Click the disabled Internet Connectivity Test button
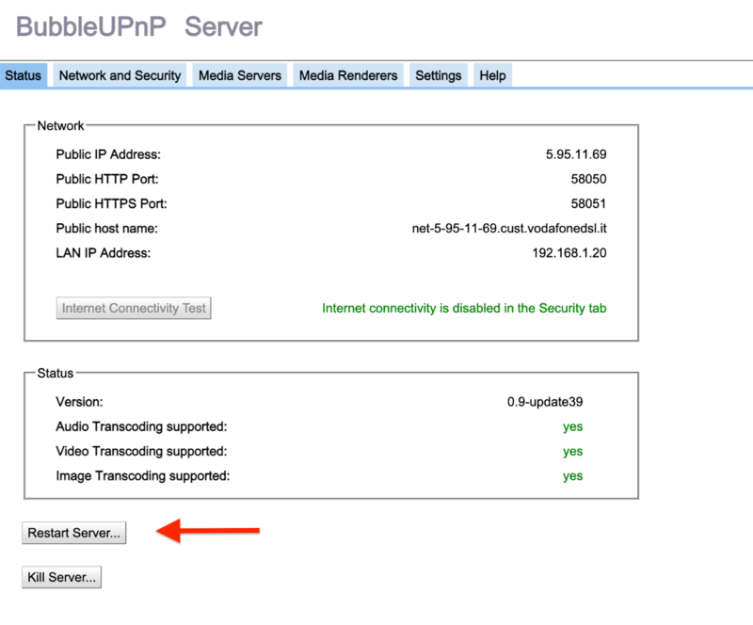 click(133, 308)
